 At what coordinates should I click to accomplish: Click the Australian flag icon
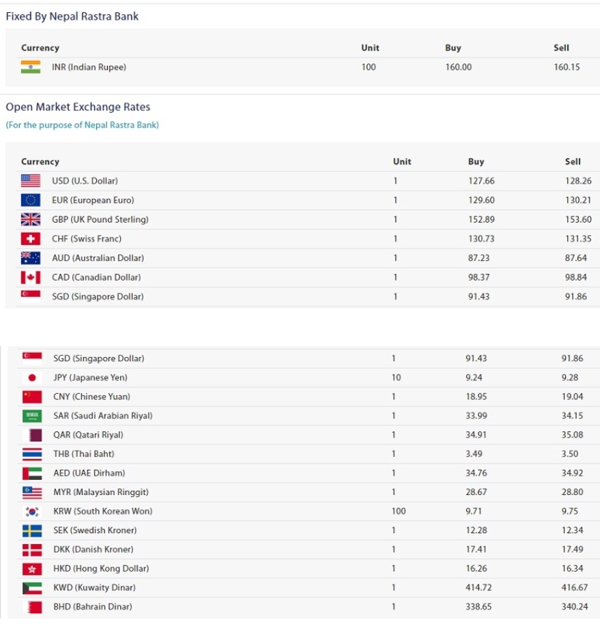pyautogui.click(x=31, y=258)
